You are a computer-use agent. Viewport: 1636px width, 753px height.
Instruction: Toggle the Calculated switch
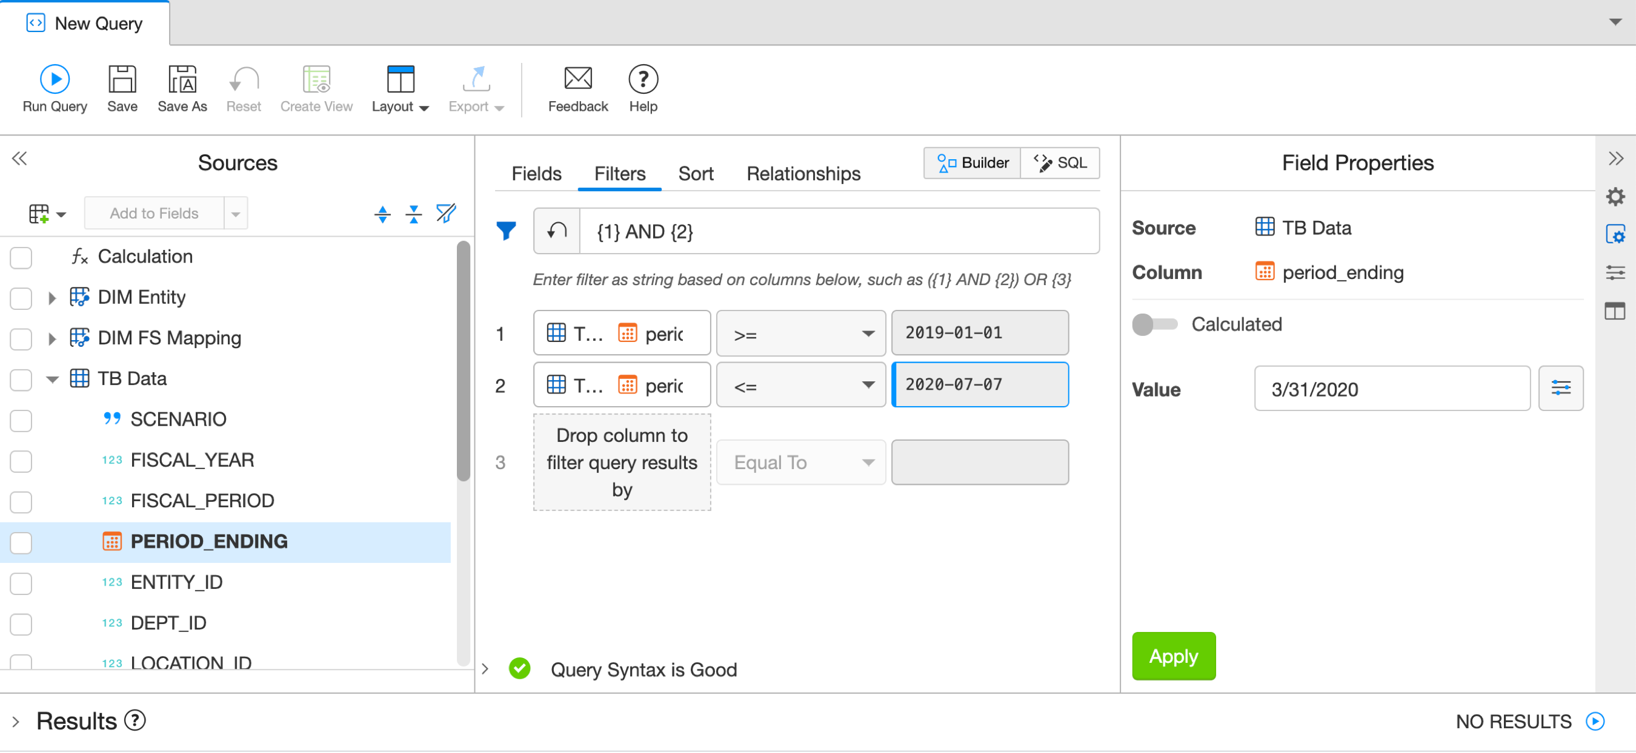(1155, 324)
